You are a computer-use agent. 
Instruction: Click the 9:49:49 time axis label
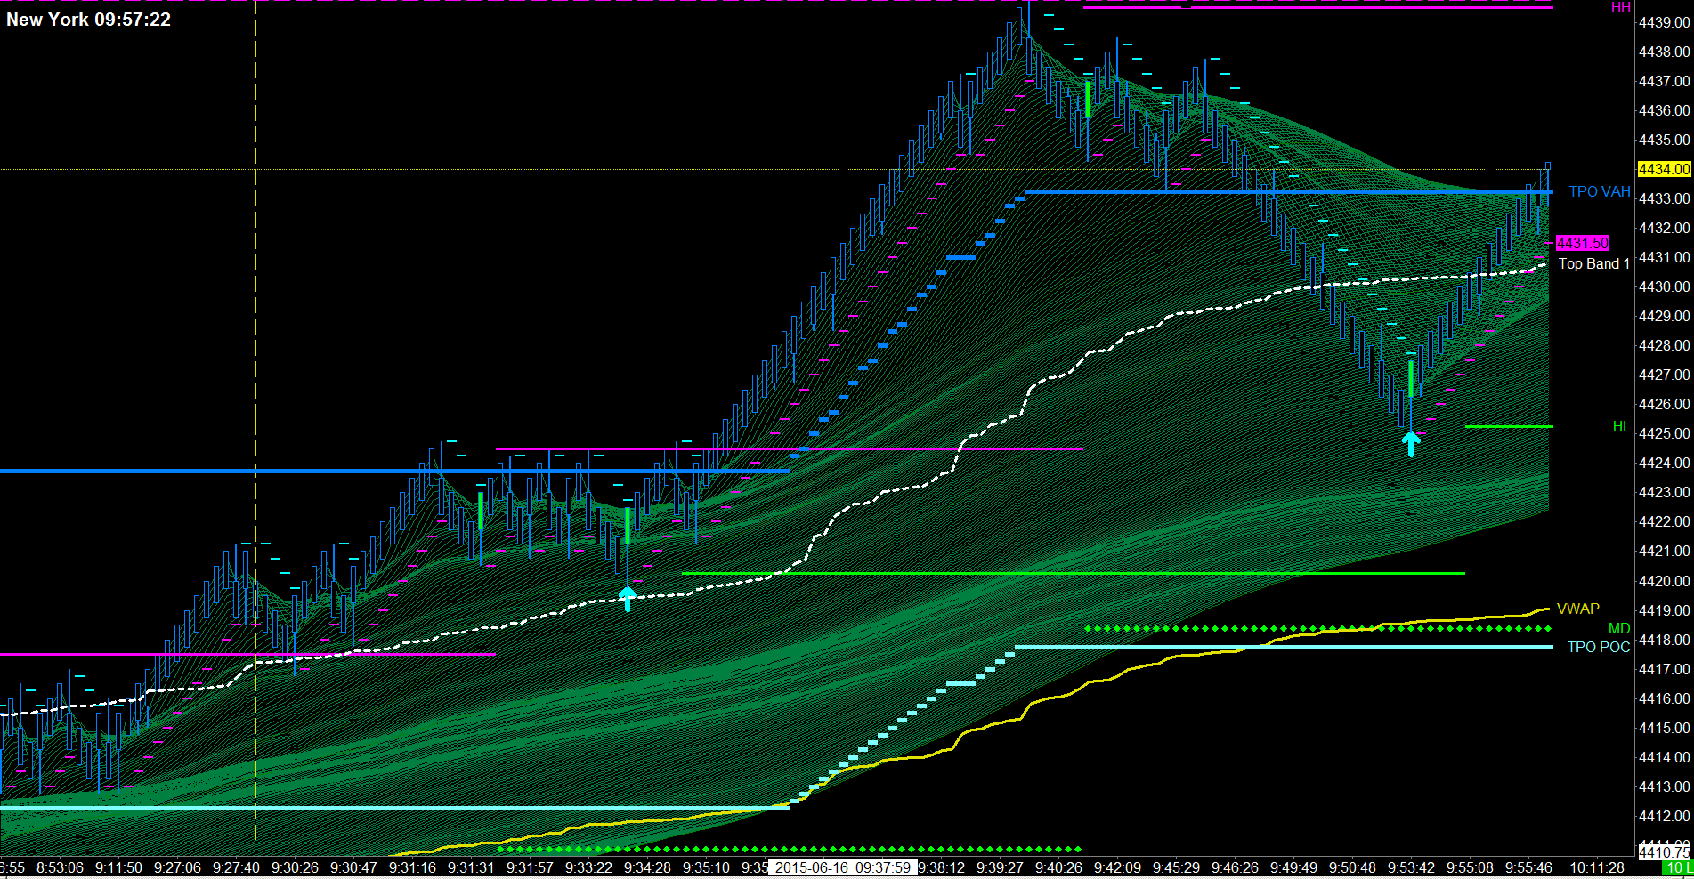pyautogui.click(x=1293, y=867)
